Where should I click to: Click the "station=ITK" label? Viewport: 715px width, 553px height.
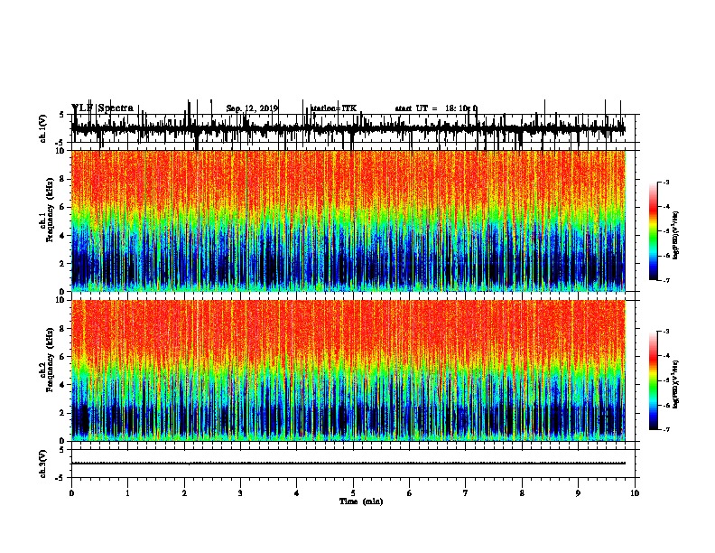tap(333, 108)
